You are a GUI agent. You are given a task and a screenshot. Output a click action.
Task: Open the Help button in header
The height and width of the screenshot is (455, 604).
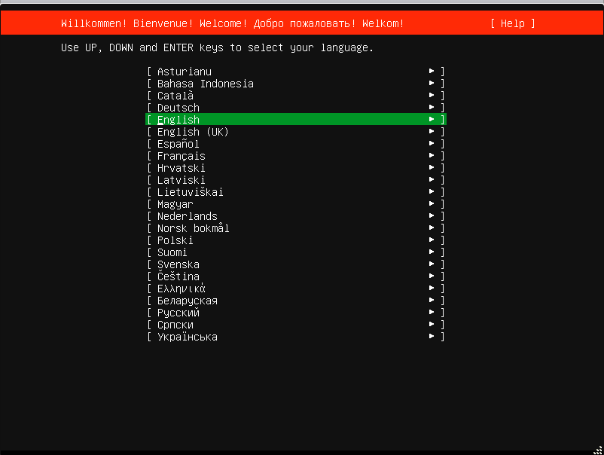click(x=512, y=23)
